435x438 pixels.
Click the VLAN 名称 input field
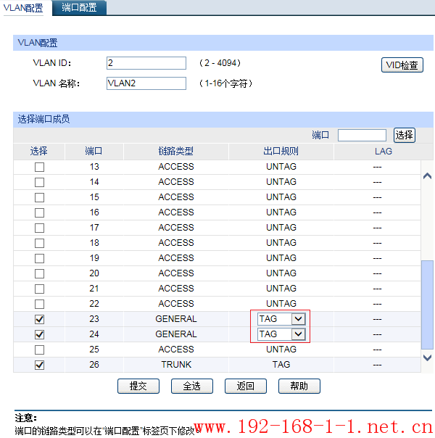click(146, 83)
